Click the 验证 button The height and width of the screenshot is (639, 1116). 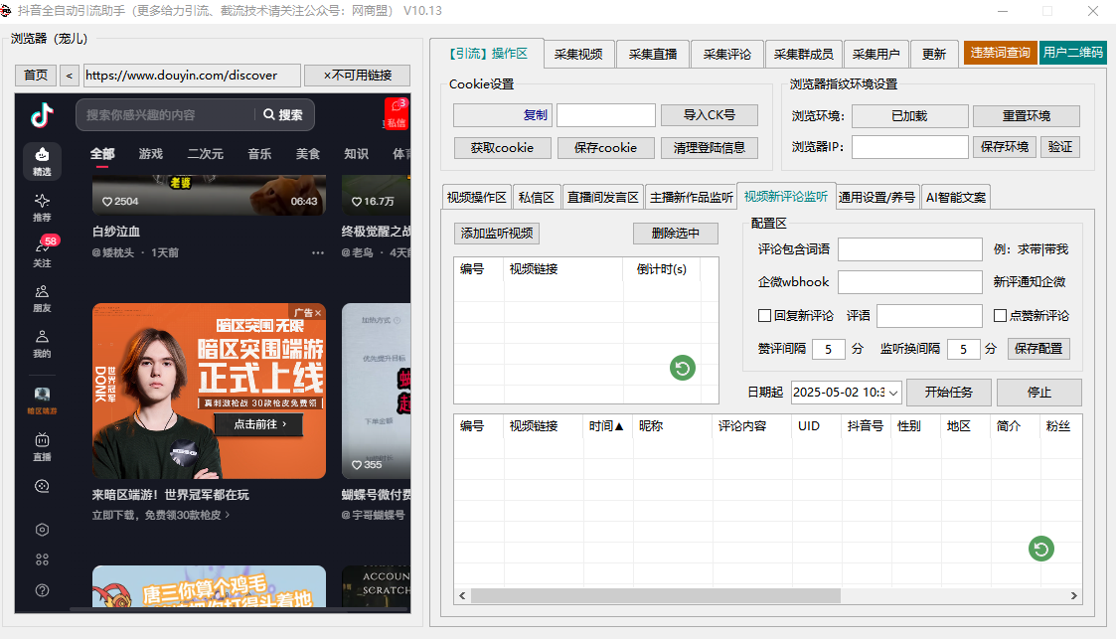click(x=1059, y=147)
